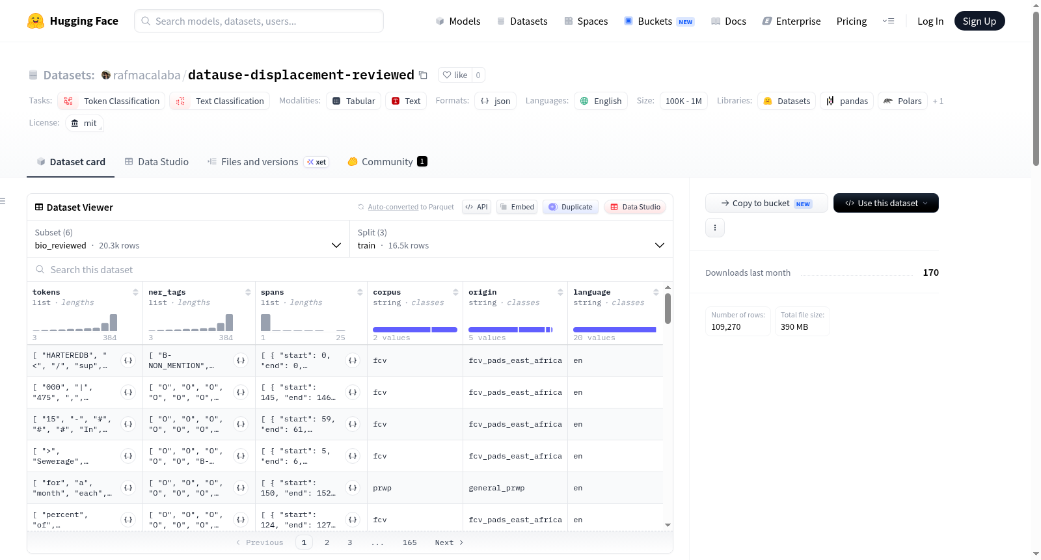Expand spans cell with start: 59
Viewport: 1041px width, 560px height.
tap(353, 424)
